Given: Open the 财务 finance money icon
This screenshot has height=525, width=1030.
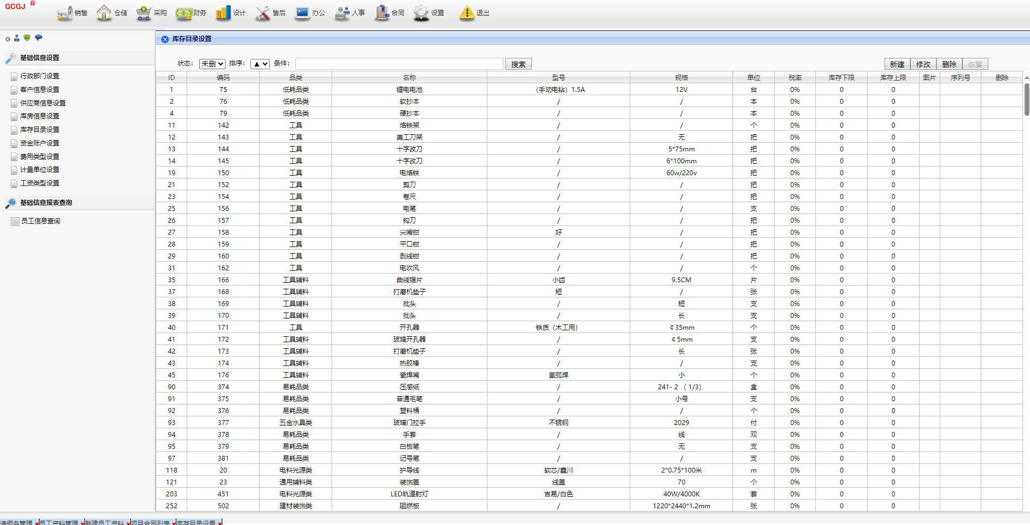Looking at the screenshot, I should tap(184, 13).
